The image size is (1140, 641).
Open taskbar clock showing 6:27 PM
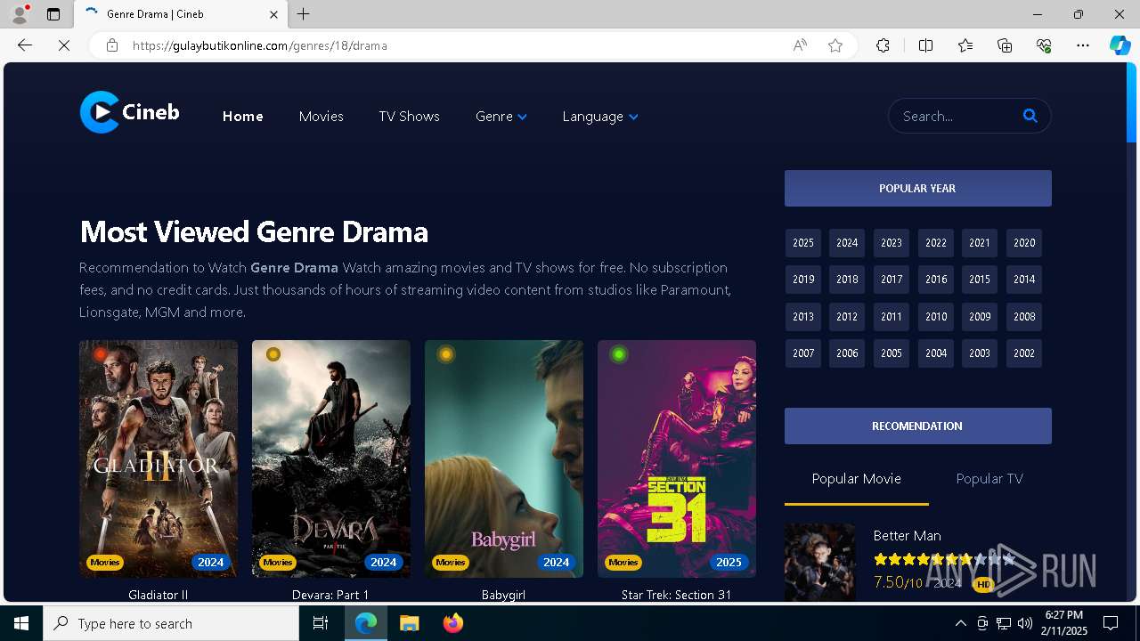1063,623
